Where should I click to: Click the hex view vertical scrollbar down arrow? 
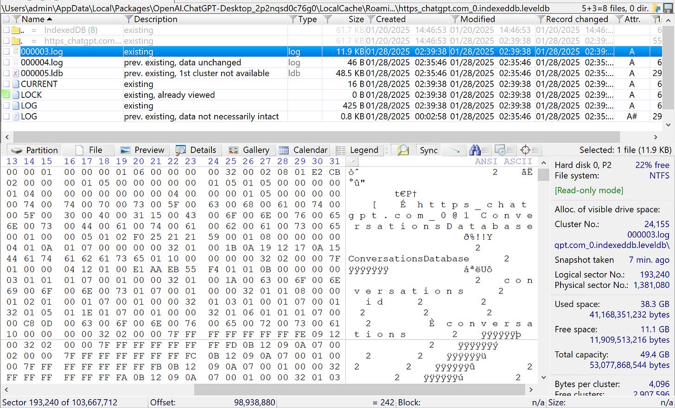point(543,377)
